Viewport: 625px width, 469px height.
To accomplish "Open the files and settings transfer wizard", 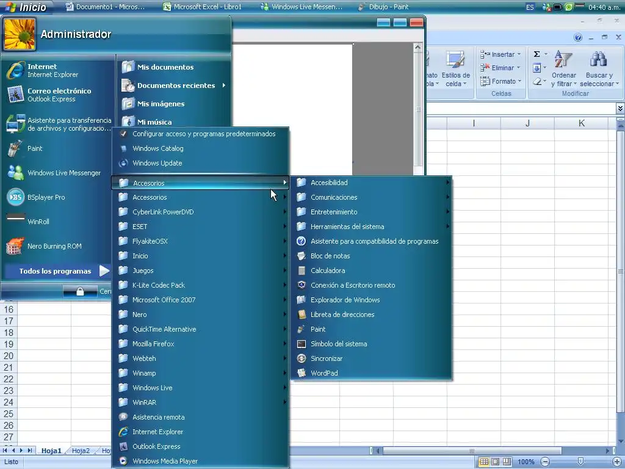I will [x=59, y=124].
